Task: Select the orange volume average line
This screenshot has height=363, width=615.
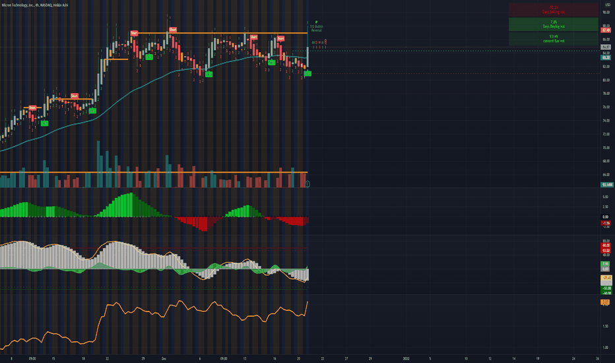Action: 154,172
